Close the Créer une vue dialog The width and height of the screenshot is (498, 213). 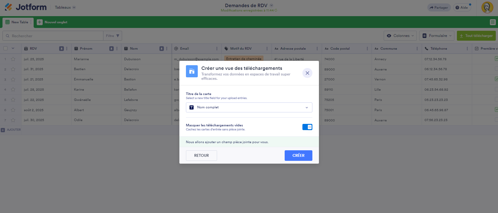[307, 73]
